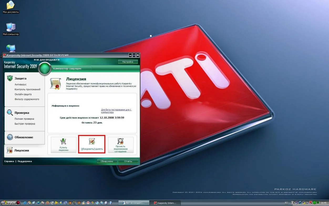Screen dimensions: 329x206
Task: Open the пуск Start menu
Action: [11, 203]
